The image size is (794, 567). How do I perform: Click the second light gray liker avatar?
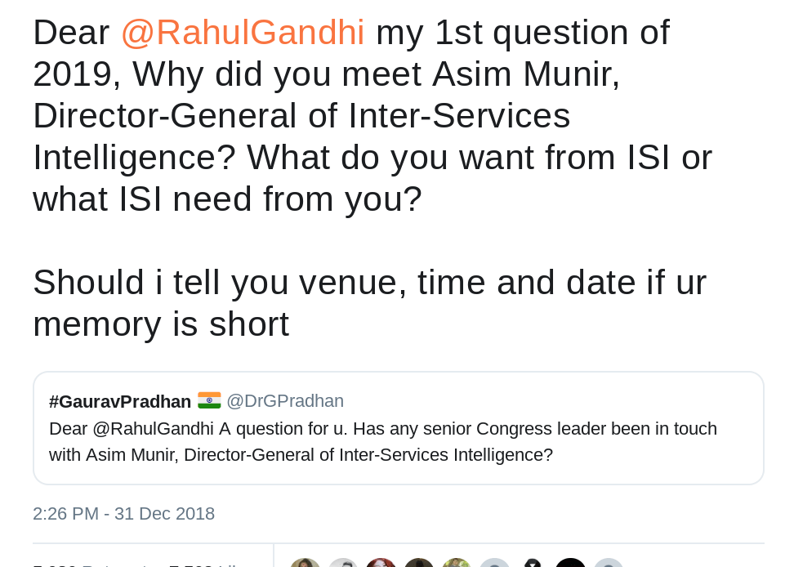(343, 563)
